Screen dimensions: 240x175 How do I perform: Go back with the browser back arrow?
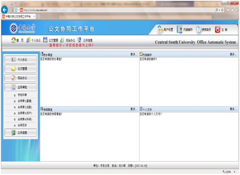(4, 10)
